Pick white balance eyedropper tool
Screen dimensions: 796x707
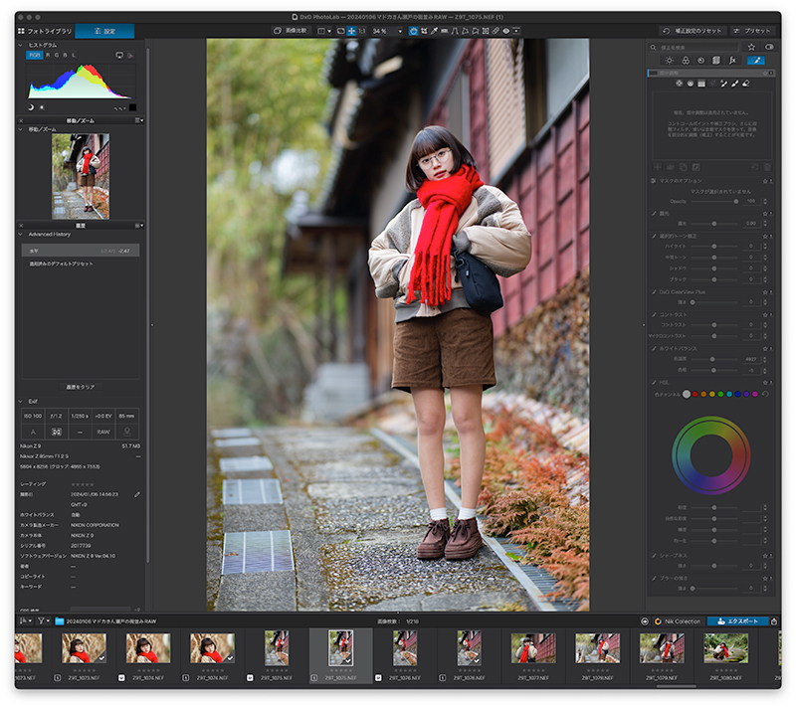(x=434, y=31)
